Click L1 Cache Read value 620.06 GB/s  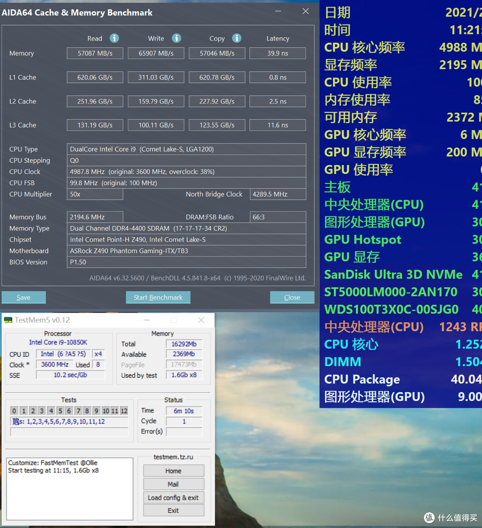tap(95, 78)
